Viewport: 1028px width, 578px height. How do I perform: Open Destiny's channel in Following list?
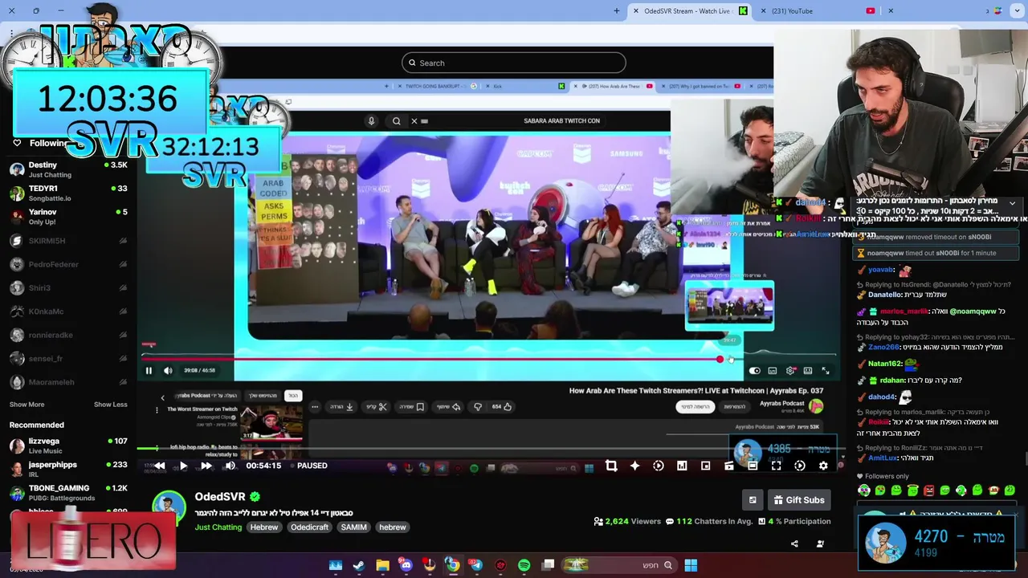(68, 169)
